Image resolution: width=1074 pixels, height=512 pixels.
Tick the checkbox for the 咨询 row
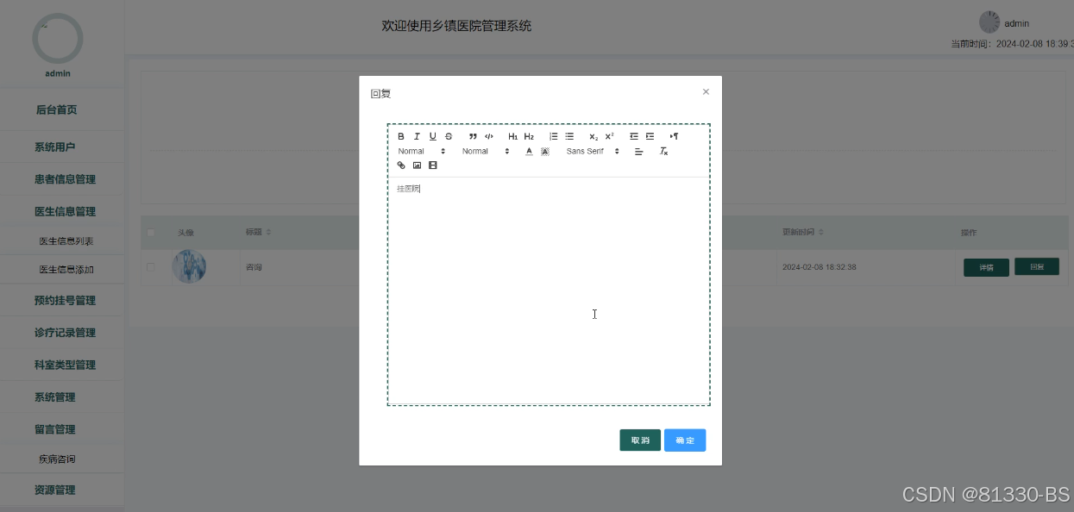[x=151, y=267]
